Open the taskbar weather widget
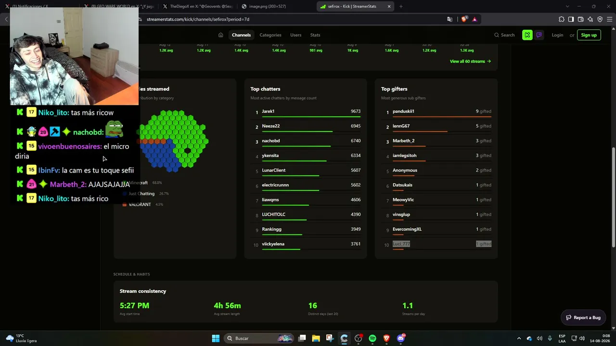Viewport: 616px width, 346px height. 21,338
